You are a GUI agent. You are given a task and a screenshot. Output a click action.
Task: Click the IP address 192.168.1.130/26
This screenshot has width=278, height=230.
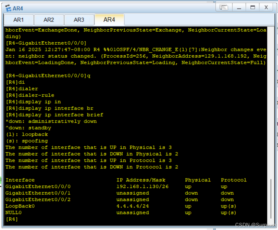click(x=142, y=186)
